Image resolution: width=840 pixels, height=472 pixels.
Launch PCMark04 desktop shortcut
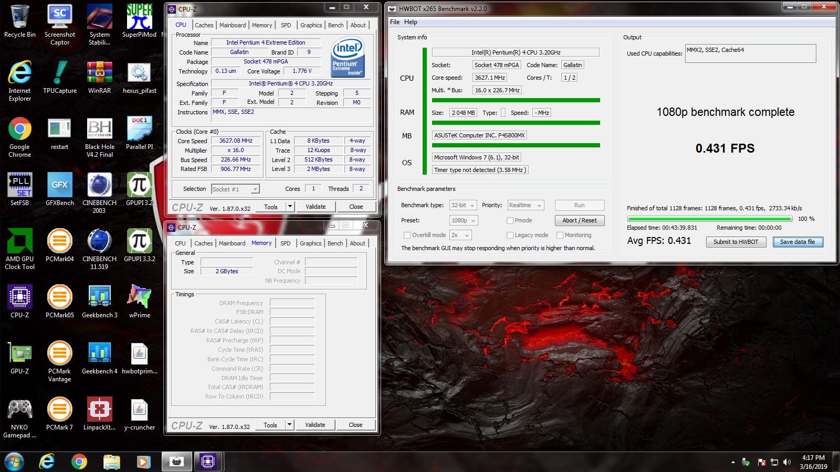[60, 246]
